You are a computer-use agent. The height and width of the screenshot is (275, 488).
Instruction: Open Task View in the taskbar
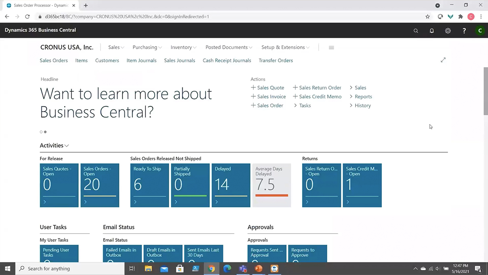click(x=132, y=269)
